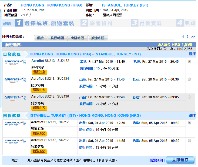This screenshot has height=167, width=198.
Task: Click Aeroflot logo for flight SU2134
Action: (15, 80)
